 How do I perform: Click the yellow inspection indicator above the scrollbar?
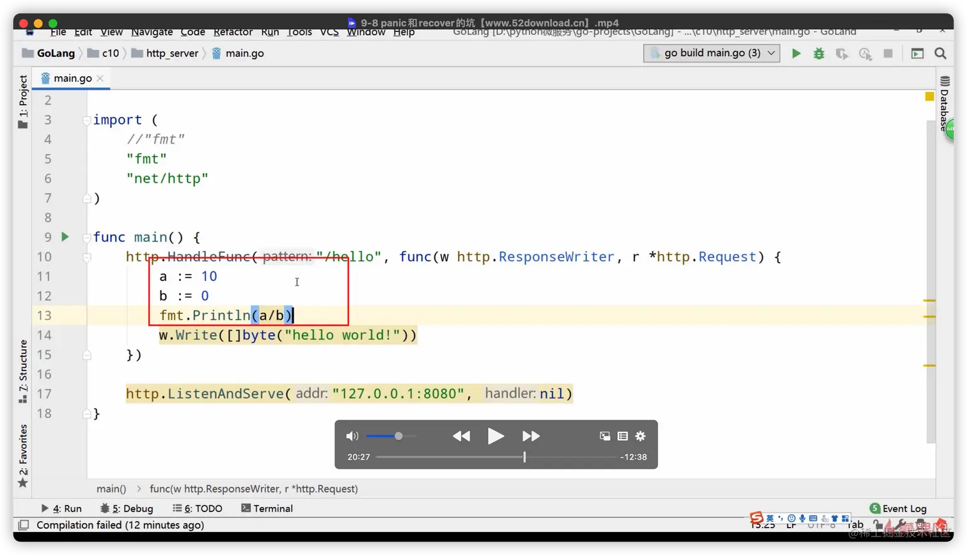pyautogui.click(x=929, y=96)
